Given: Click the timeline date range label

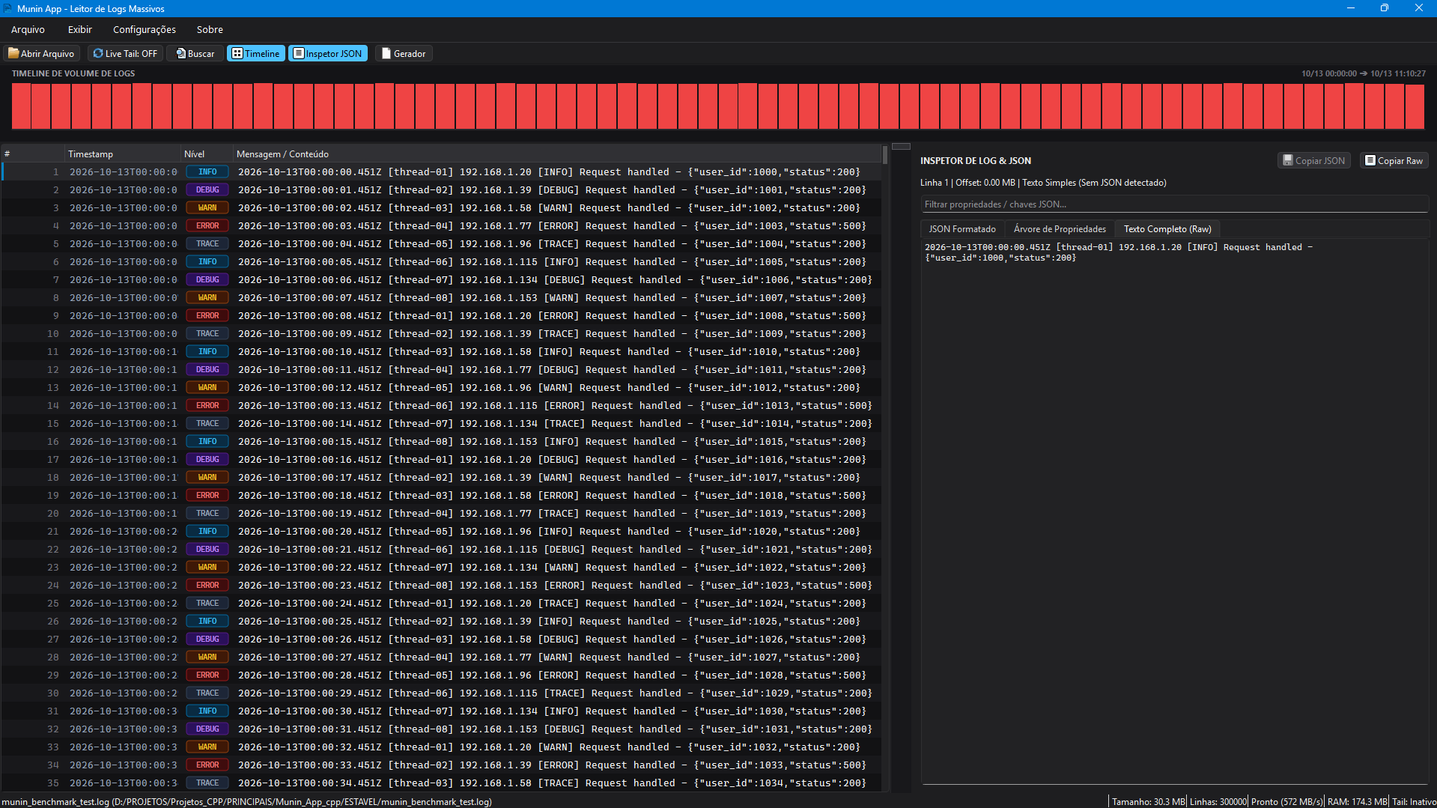Looking at the screenshot, I should [x=1363, y=73].
